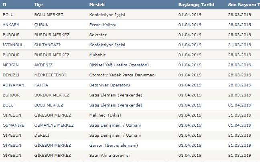This screenshot has height=162, width=260.
Task: Open the Bitkisel Yağ Üretim Operatörü listing
Action: [x=119, y=65]
